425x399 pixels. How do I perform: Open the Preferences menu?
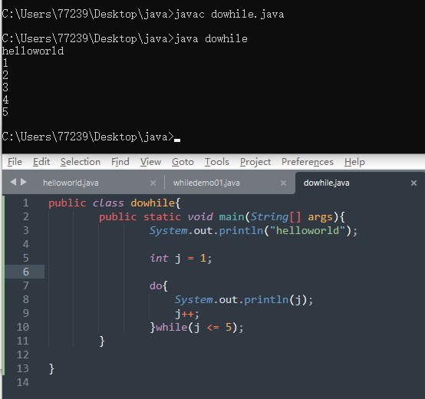tap(308, 162)
